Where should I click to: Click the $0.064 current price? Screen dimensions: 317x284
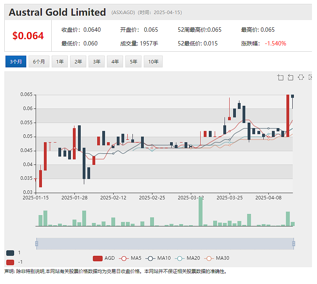pyautogui.click(x=28, y=36)
